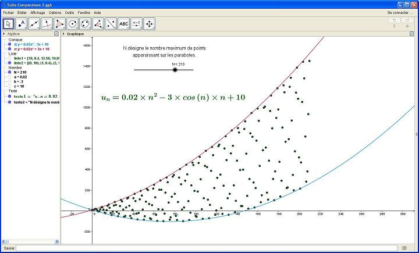Toggle visibility of liste1
419x253 pixels.
tap(10, 59)
